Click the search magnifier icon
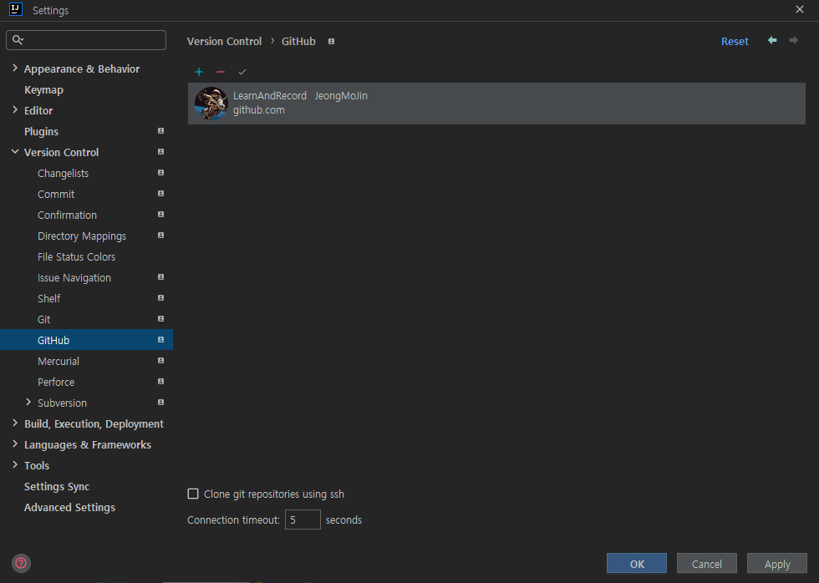The width and height of the screenshot is (819, 583). (x=18, y=39)
